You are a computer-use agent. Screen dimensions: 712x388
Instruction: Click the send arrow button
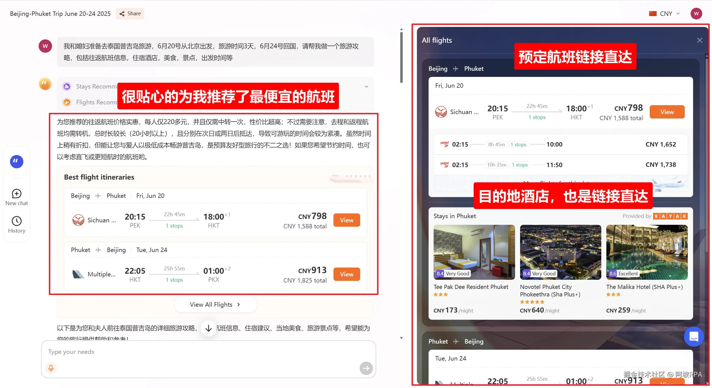[366, 368]
